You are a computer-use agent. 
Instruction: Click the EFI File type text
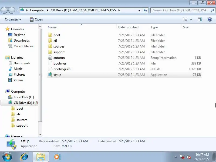[x=156, y=69]
